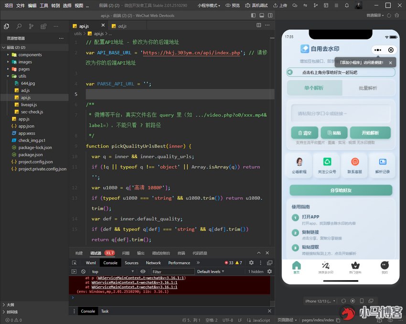Open the Explorer files icon in sidebar
Viewport: 406px width, 324px height.
(7, 26)
